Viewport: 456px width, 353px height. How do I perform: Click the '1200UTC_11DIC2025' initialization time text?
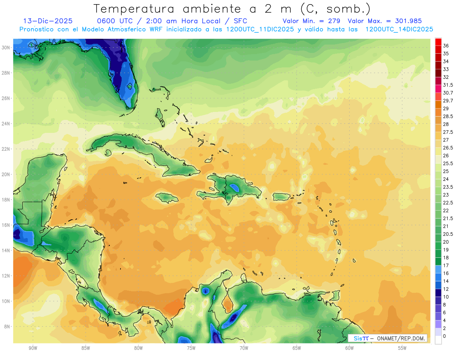[260, 29]
